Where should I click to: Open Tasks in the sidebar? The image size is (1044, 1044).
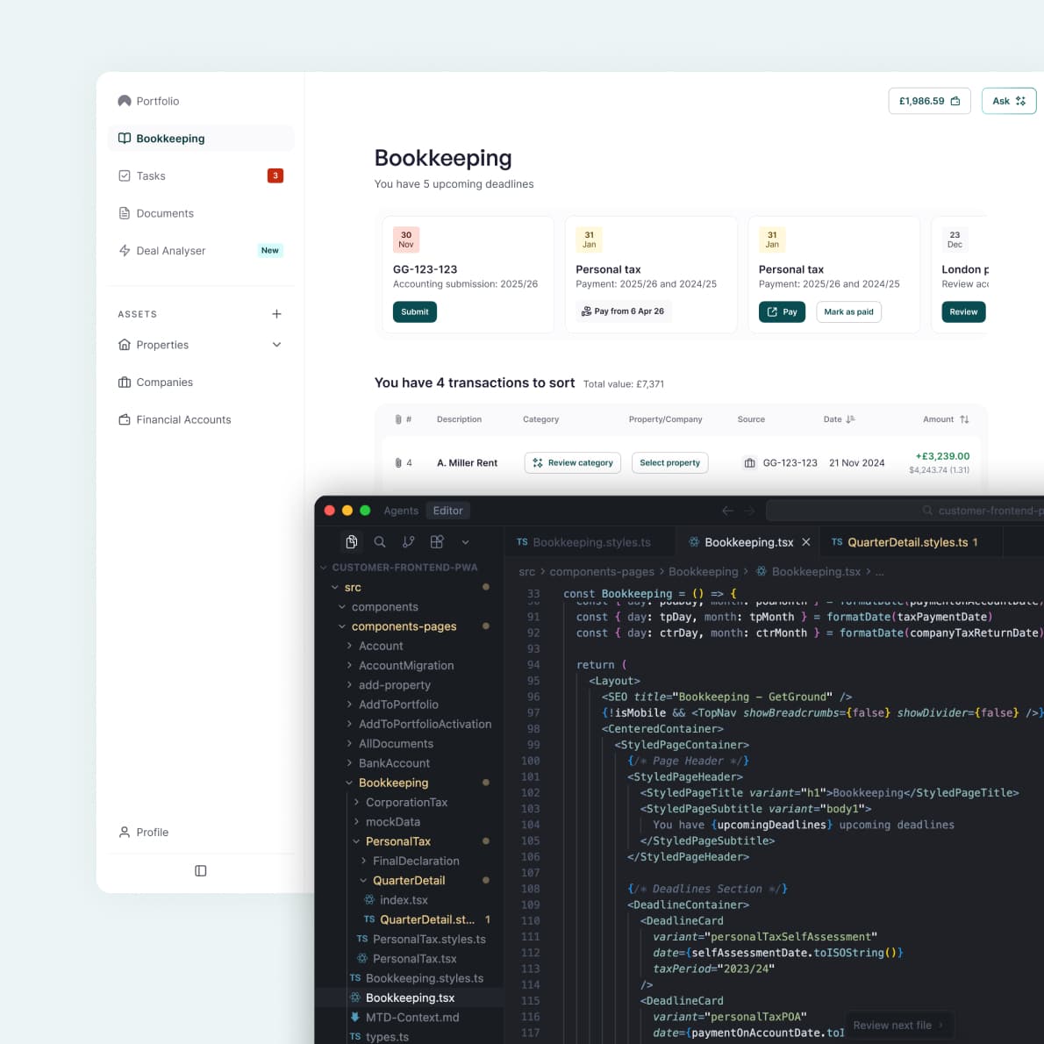(x=151, y=176)
